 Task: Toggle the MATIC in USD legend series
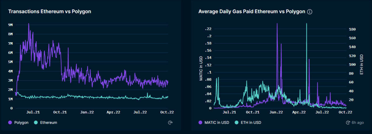pyautogui.click(x=213, y=123)
